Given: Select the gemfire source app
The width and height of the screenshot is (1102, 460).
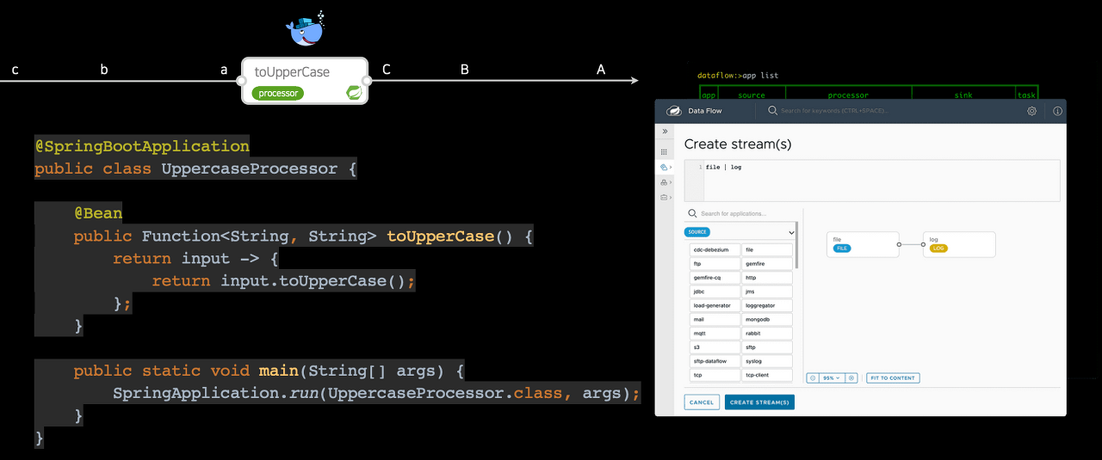Looking at the screenshot, I should [x=767, y=264].
